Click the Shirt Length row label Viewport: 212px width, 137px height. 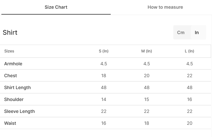[17, 87]
